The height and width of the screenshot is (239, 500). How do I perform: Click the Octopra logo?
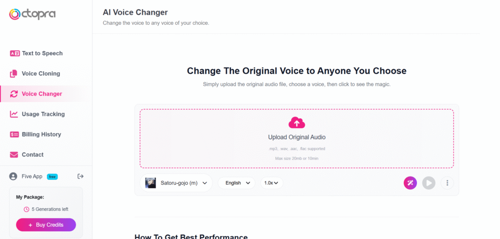(x=32, y=14)
